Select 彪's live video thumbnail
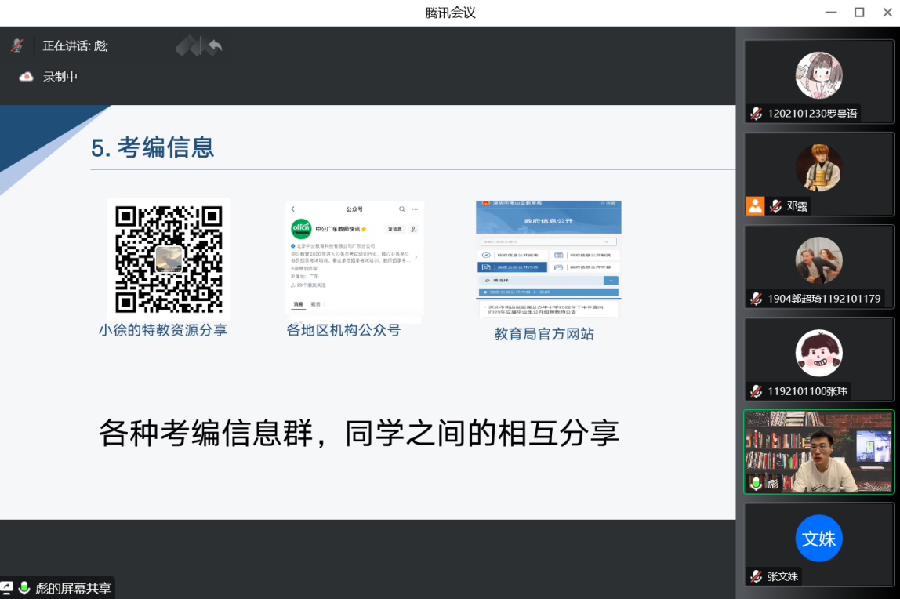The height and width of the screenshot is (599, 900). point(818,451)
